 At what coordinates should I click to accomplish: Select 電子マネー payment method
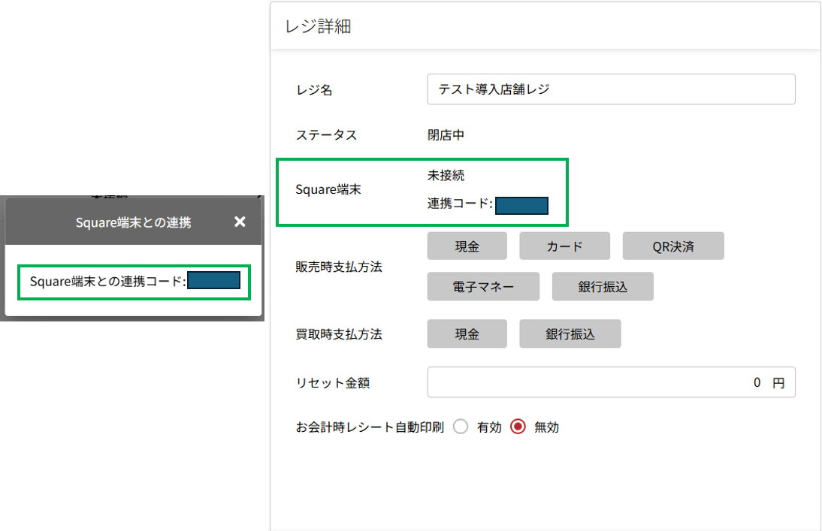(x=482, y=287)
